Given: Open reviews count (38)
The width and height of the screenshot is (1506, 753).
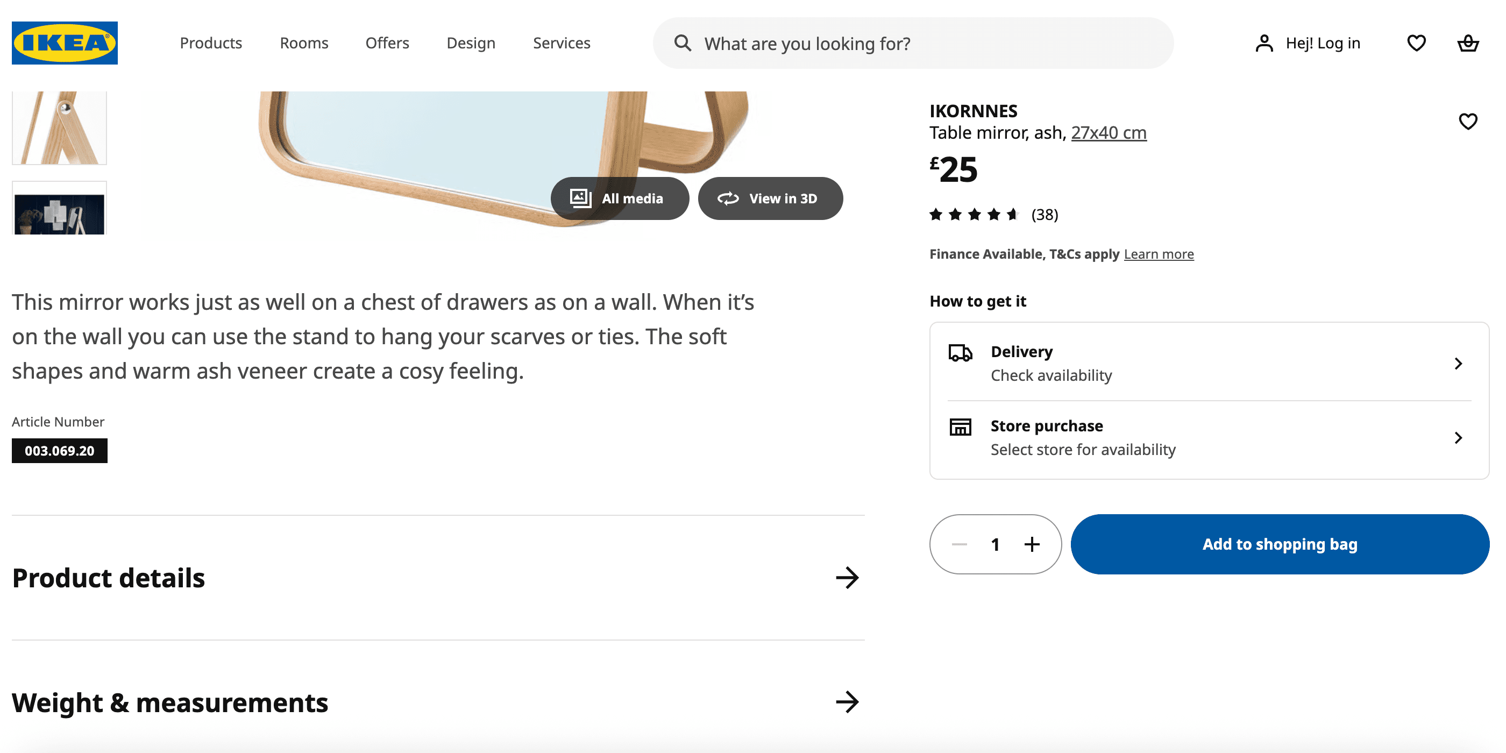Looking at the screenshot, I should [1045, 215].
